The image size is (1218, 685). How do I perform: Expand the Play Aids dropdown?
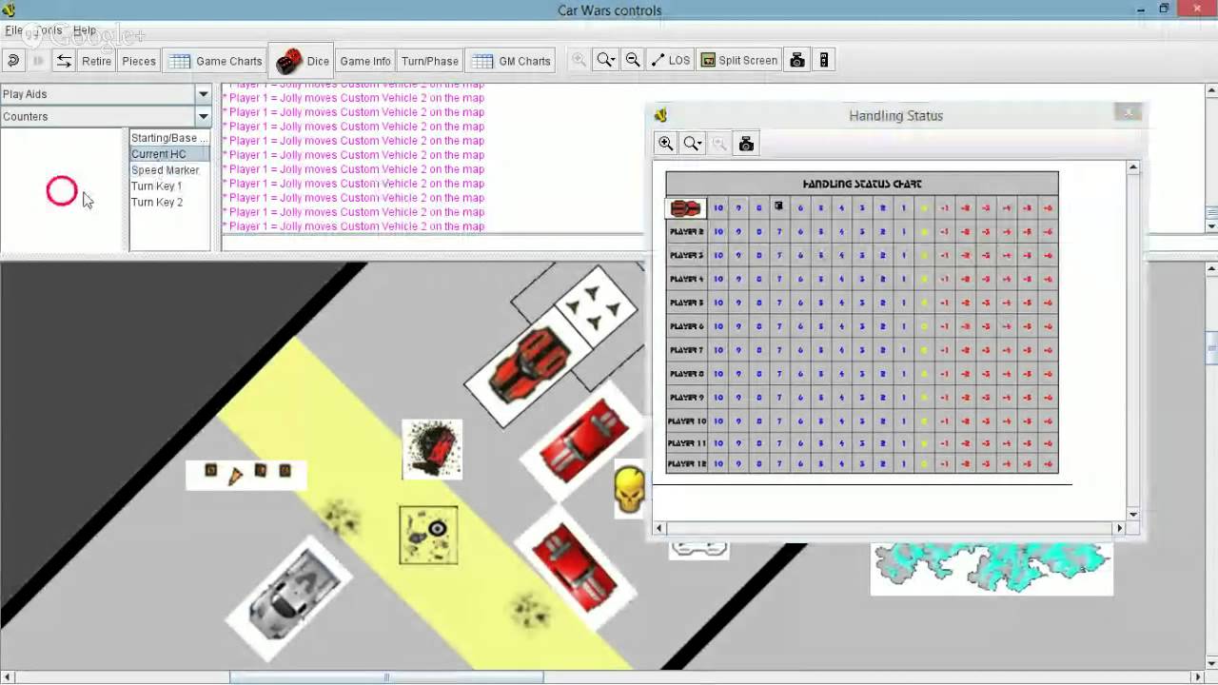click(x=203, y=94)
